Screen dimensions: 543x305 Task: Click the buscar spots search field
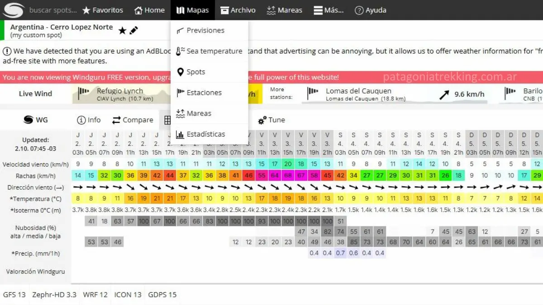coord(53,10)
